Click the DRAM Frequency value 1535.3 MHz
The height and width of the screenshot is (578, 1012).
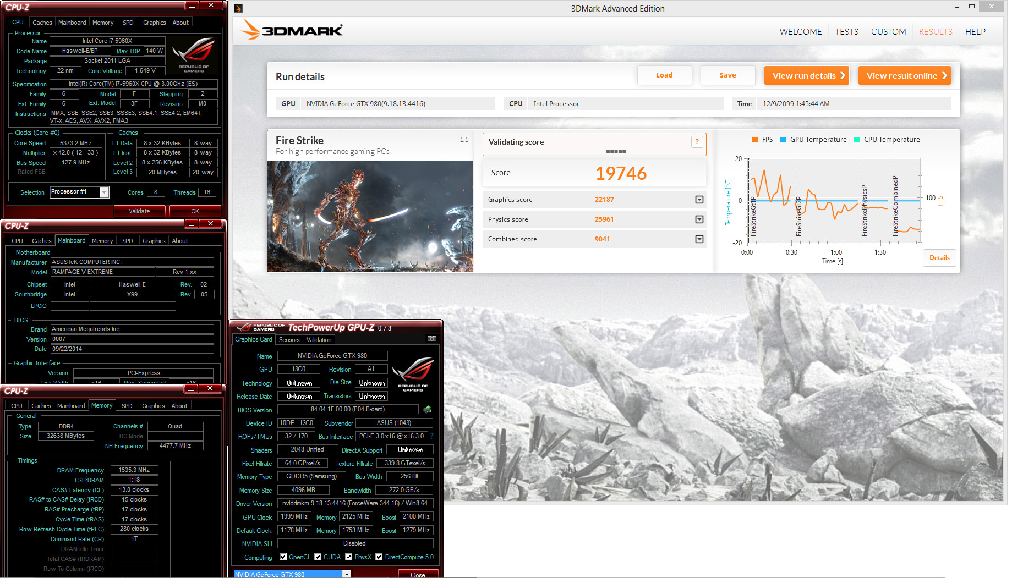134,470
